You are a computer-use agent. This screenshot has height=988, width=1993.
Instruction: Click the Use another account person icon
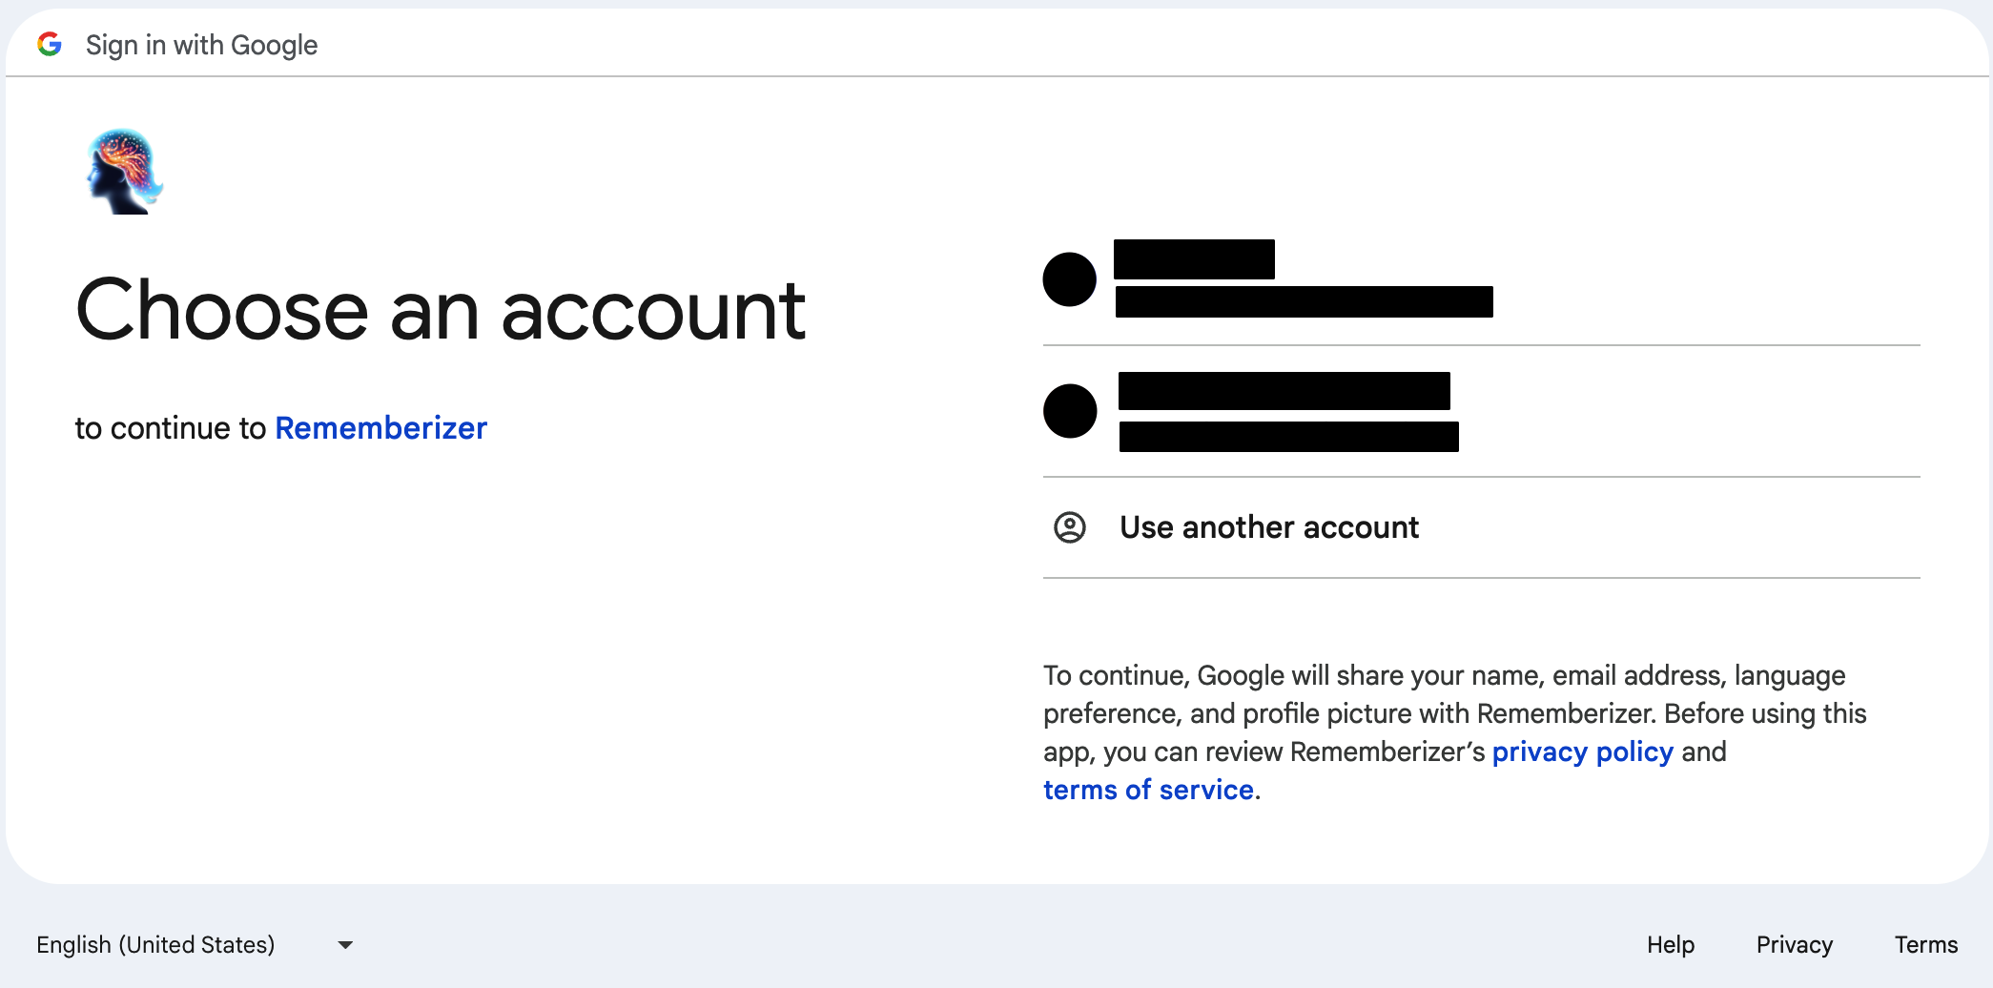(x=1070, y=528)
